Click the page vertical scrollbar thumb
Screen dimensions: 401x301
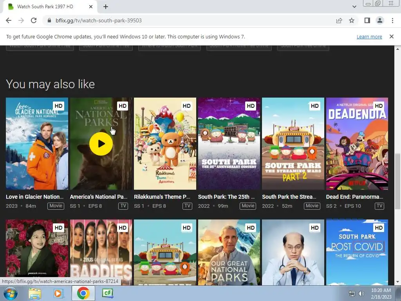click(397, 181)
